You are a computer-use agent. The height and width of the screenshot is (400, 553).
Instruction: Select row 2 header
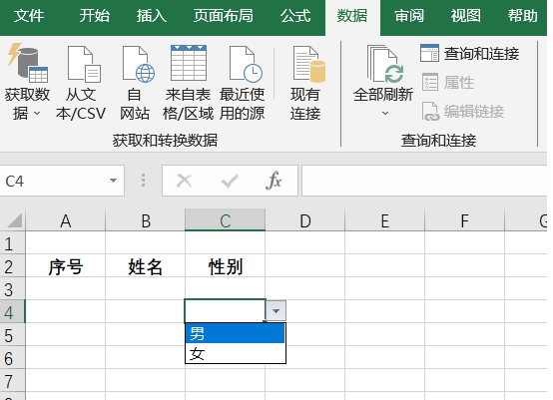point(12,266)
